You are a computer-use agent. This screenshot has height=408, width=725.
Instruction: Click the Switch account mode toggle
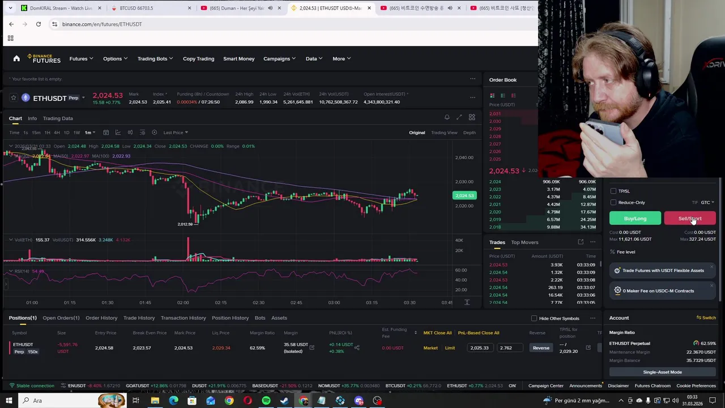click(706, 318)
